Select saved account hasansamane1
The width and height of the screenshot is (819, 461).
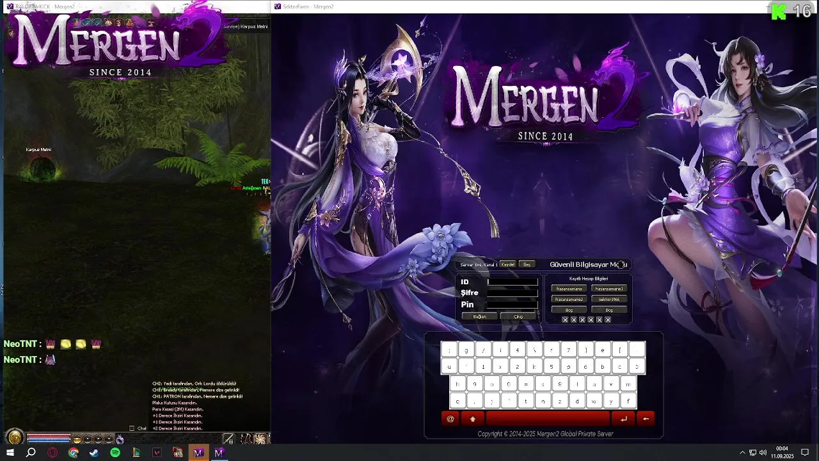click(609, 289)
